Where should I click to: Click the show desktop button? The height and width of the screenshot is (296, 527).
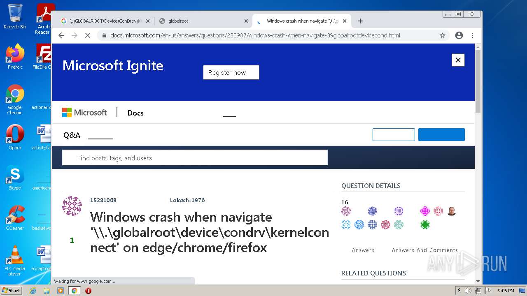[x=522, y=291]
